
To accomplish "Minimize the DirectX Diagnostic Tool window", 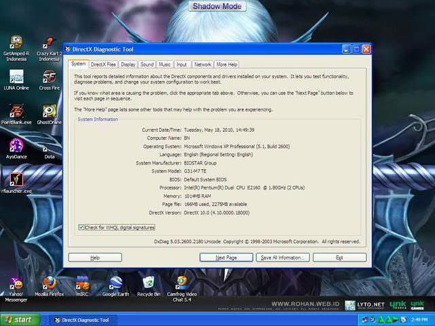I will pos(346,50).
